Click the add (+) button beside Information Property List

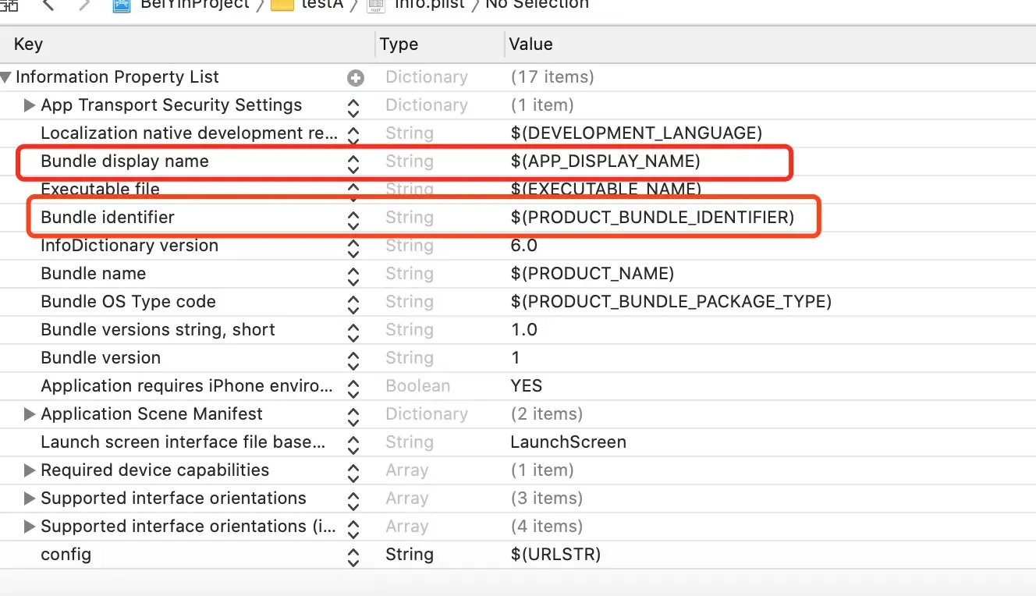click(x=357, y=77)
